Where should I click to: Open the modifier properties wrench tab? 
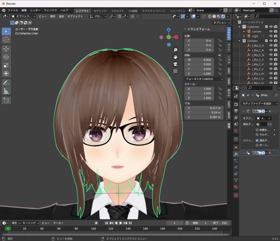click(235, 154)
